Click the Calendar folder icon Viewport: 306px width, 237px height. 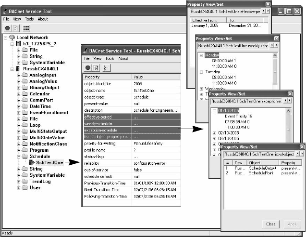[x=25, y=94]
